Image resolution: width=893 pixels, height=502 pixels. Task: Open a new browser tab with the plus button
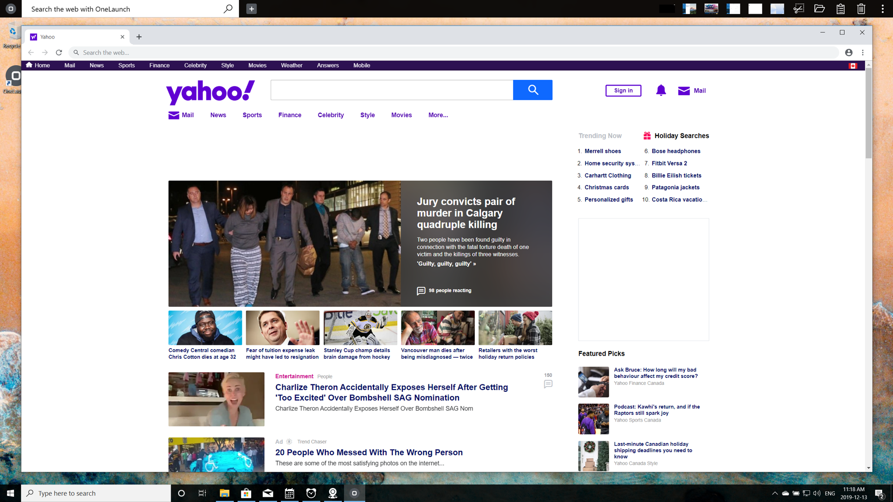tap(139, 37)
